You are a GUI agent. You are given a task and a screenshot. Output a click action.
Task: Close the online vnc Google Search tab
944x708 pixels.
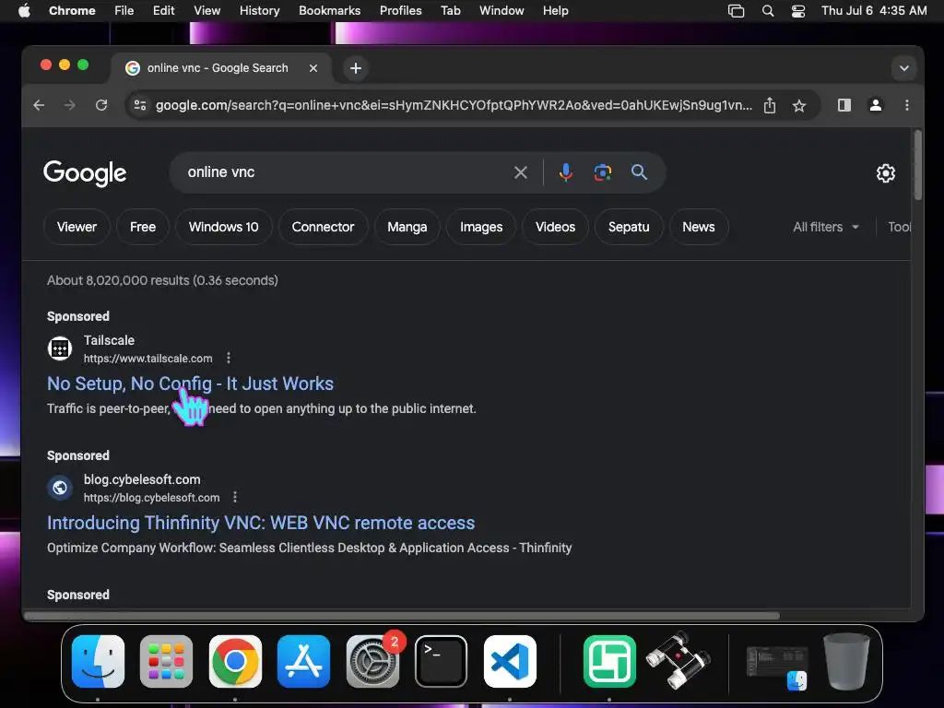coord(313,68)
